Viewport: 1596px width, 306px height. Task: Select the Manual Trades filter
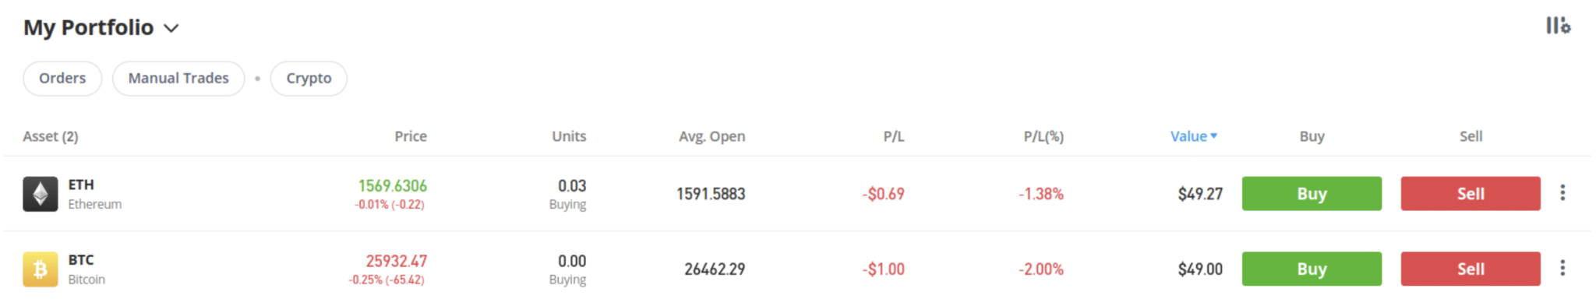pos(178,79)
